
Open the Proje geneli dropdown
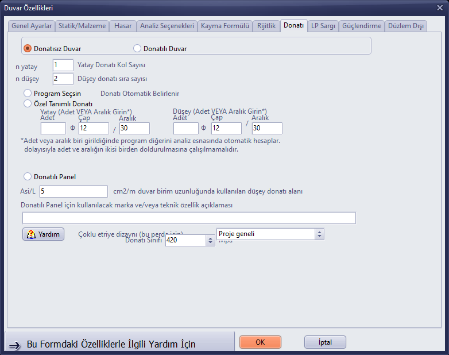[270, 234]
